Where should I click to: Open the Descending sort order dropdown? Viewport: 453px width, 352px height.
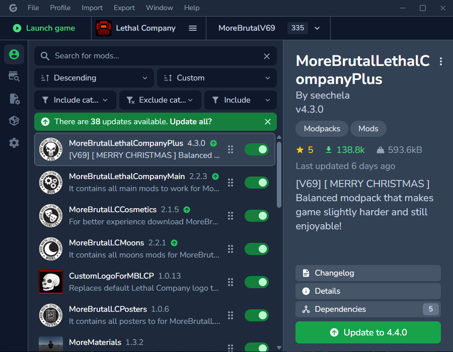click(x=94, y=78)
